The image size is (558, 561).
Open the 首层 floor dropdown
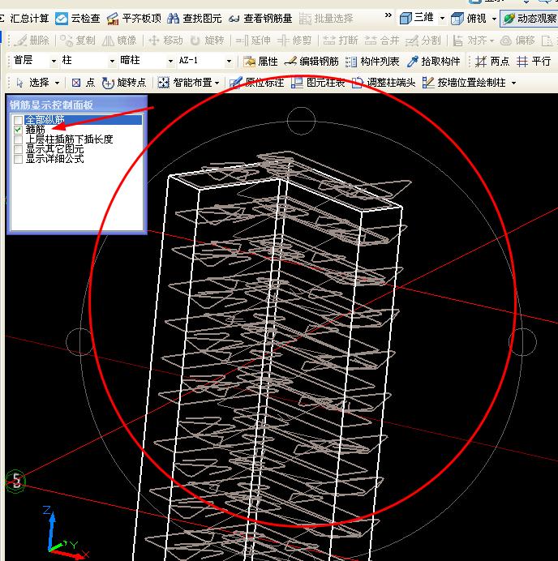pyautogui.click(x=54, y=61)
